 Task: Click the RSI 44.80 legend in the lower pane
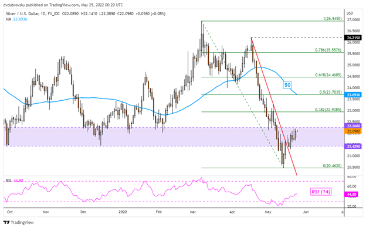click(15, 181)
